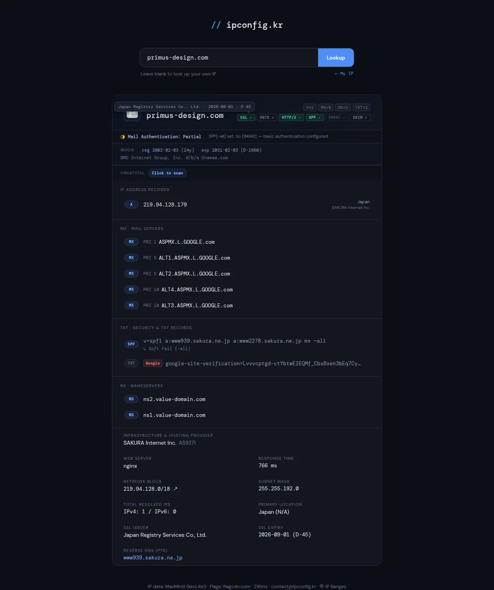The width and height of the screenshot is (494, 590).
Task: Click the MX×5 record count chip
Action: click(326, 108)
